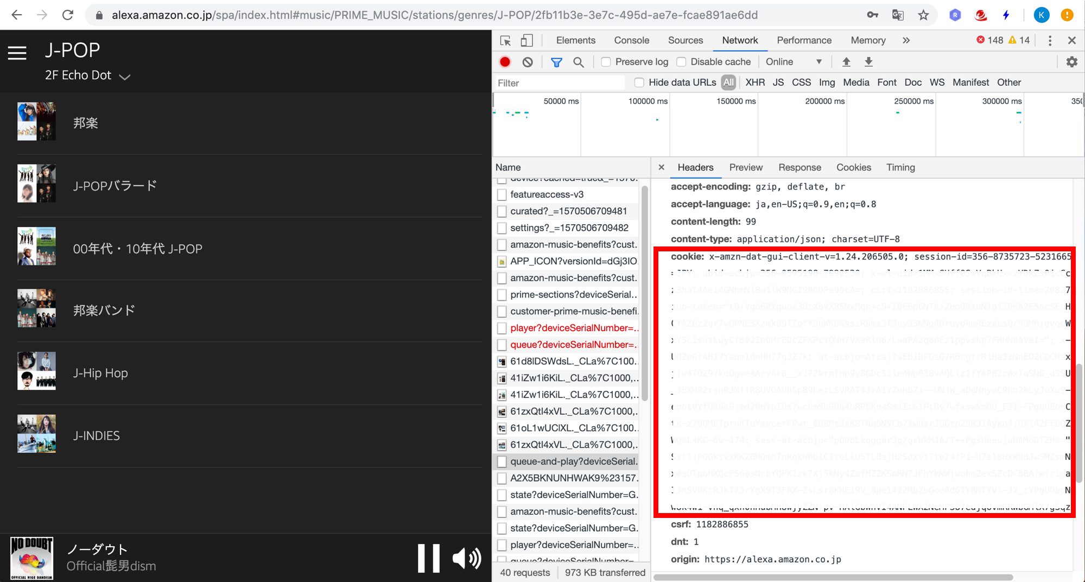The height and width of the screenshot is (582, 1085).
Task: Filter requests by CSS type
Action: 801,83
